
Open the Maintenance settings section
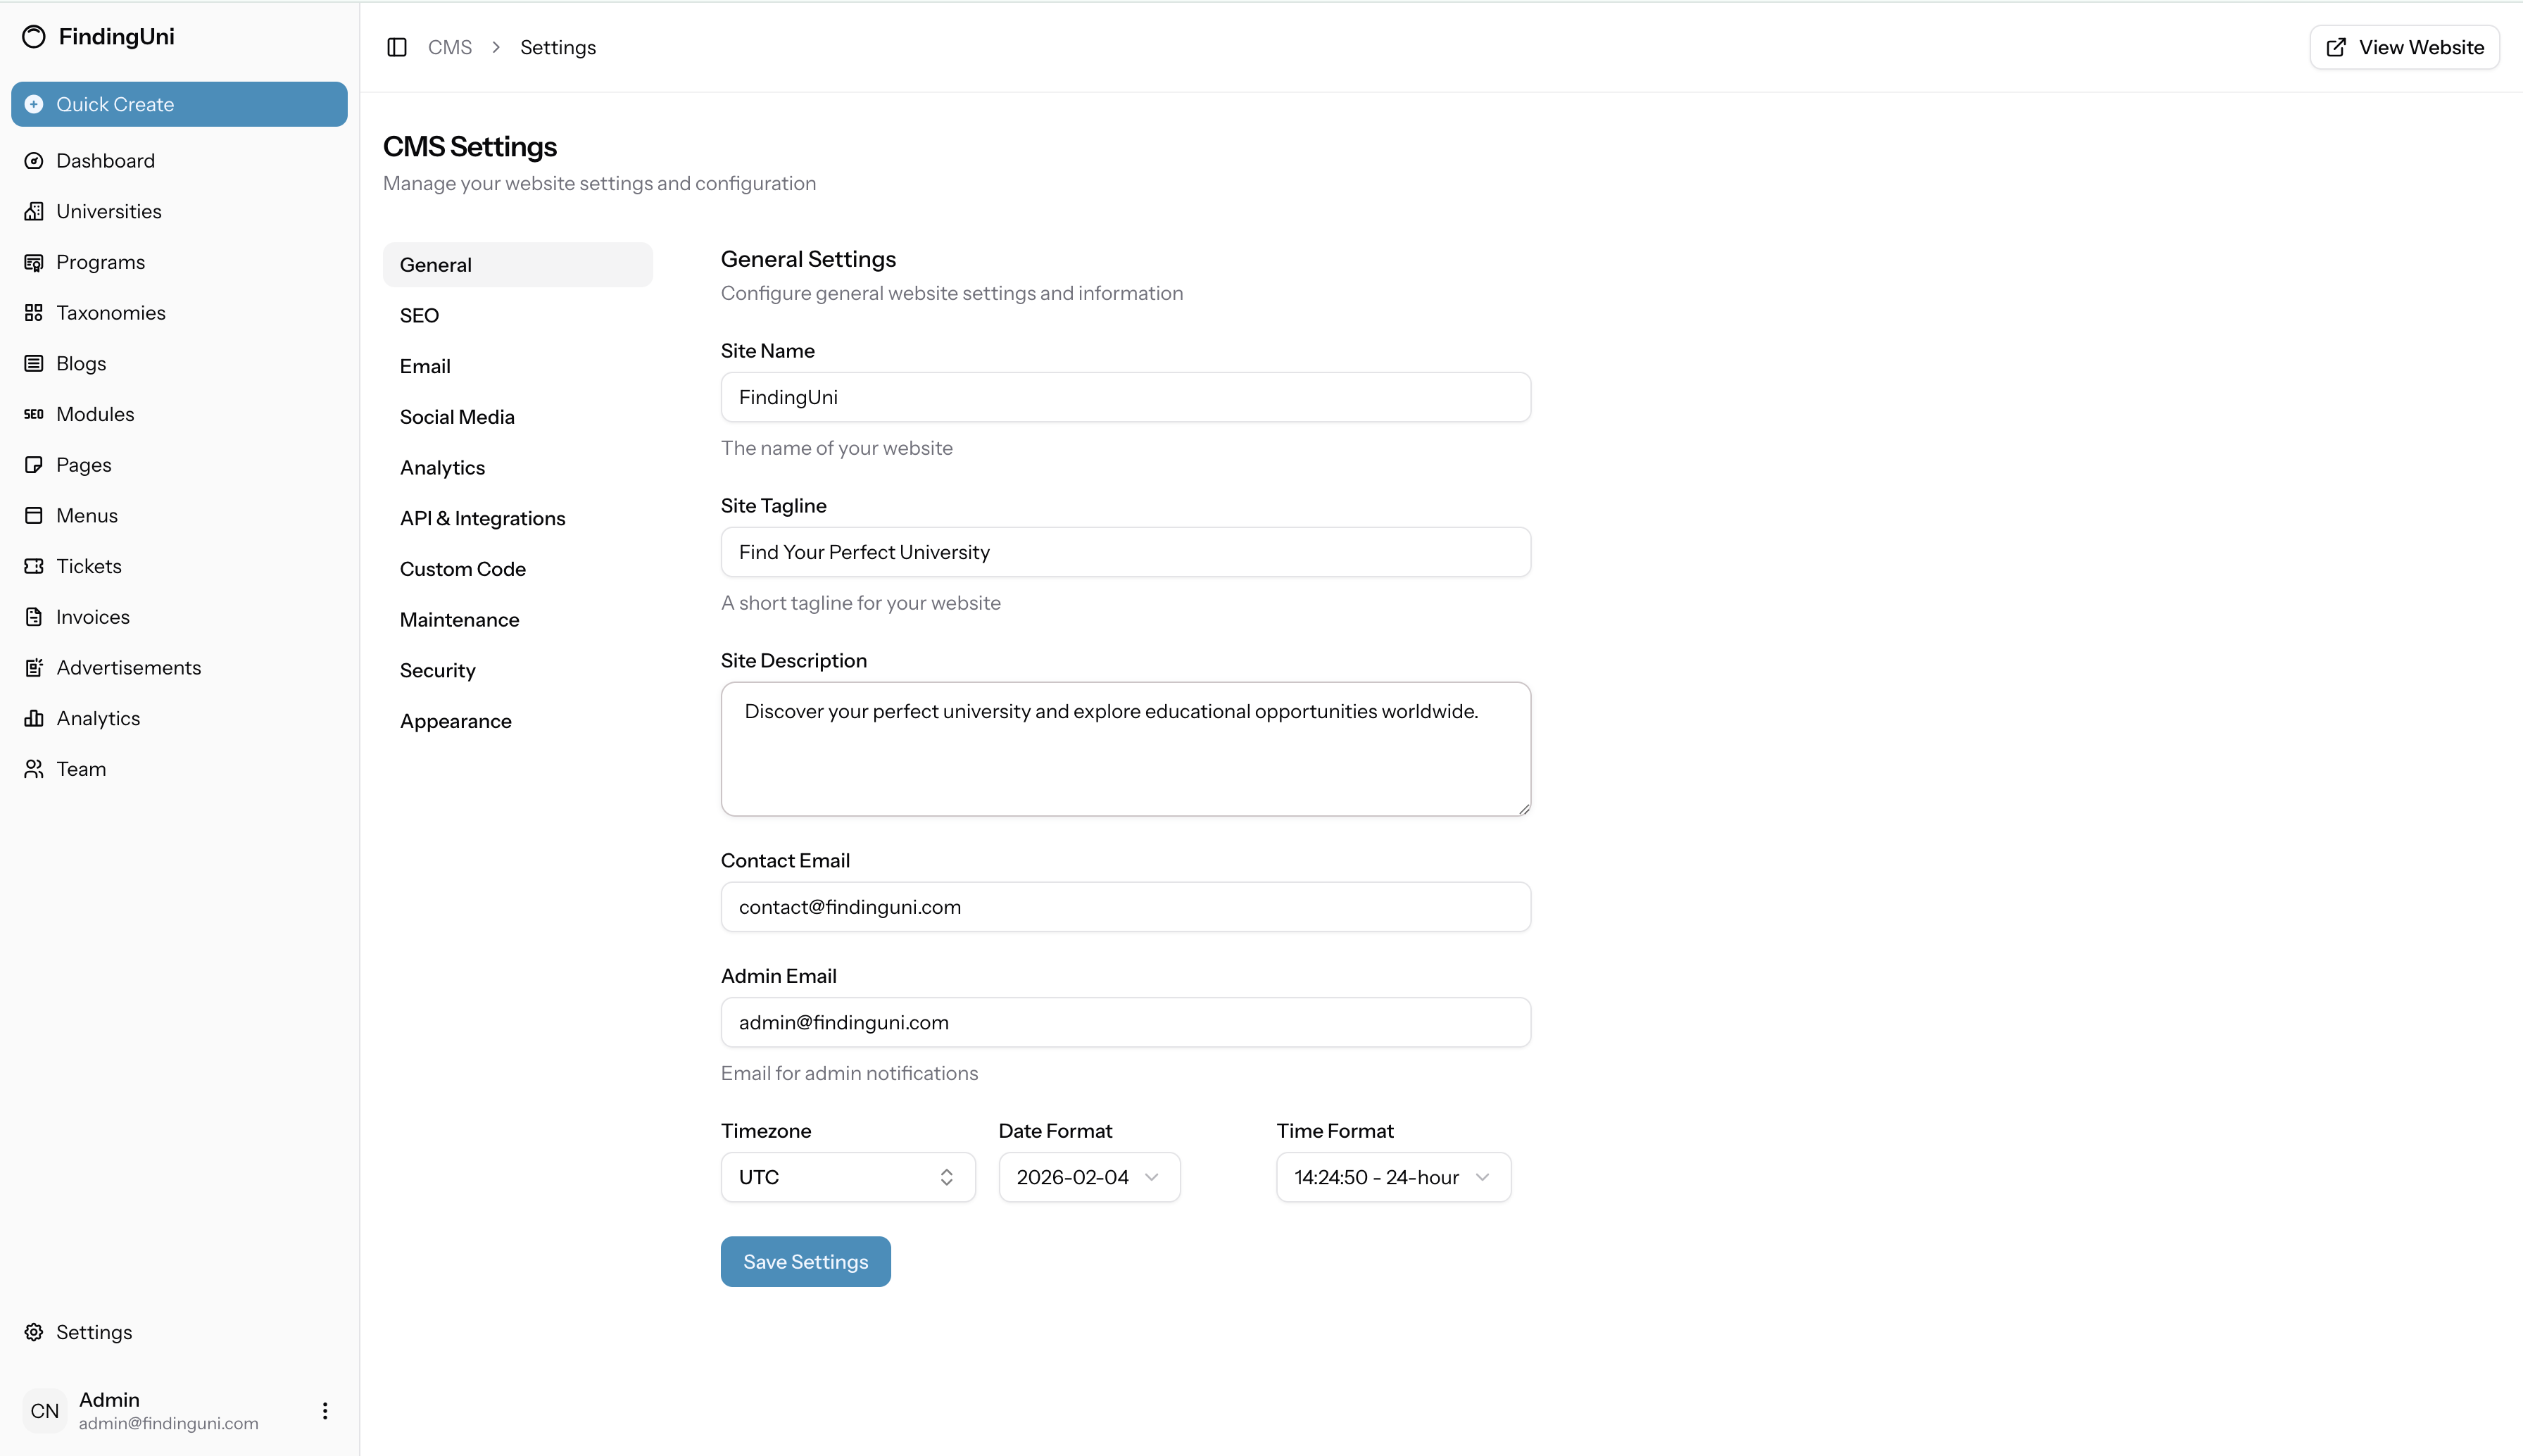tap(460, 619)
